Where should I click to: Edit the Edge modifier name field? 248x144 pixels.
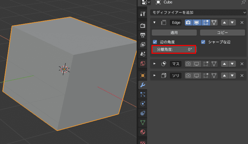coord(176,22)
